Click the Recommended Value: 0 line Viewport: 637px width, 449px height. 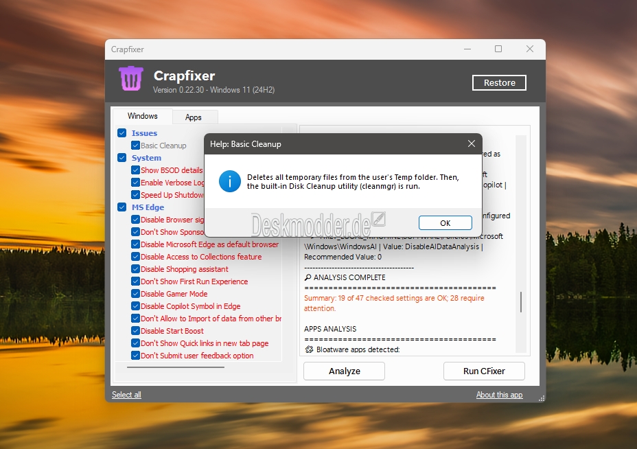pos(343,257)
